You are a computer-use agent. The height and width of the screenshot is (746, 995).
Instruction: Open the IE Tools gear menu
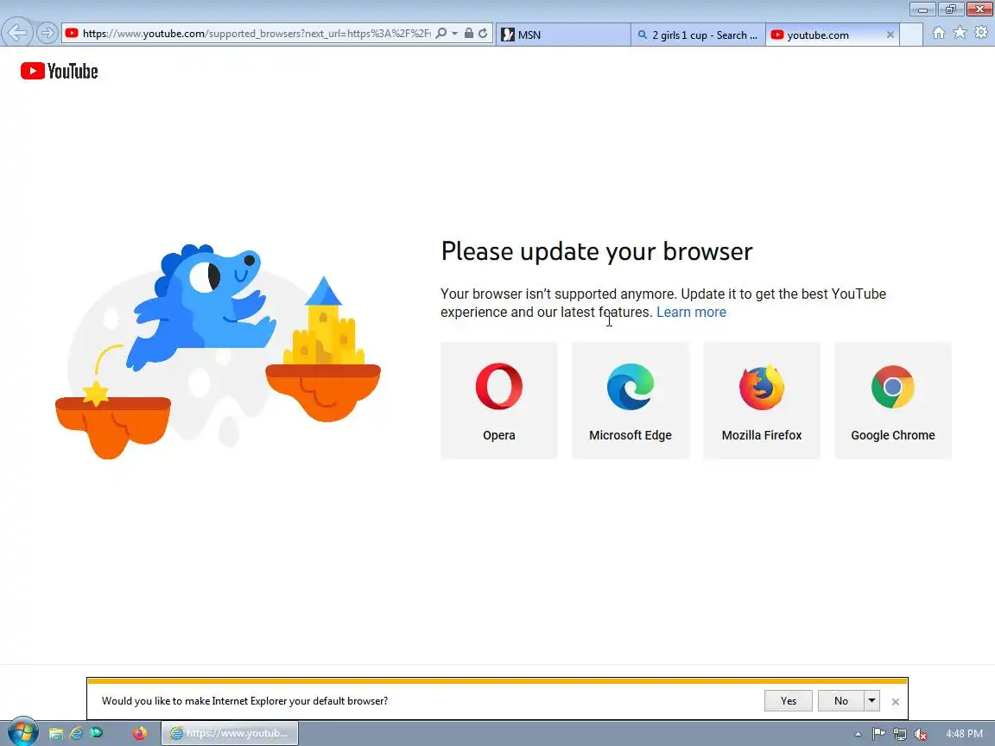[x=982, y=32]
